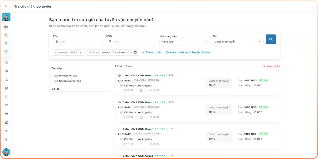
Task: Open notifications bell in sidebar
Action: [x=6, y=35]
